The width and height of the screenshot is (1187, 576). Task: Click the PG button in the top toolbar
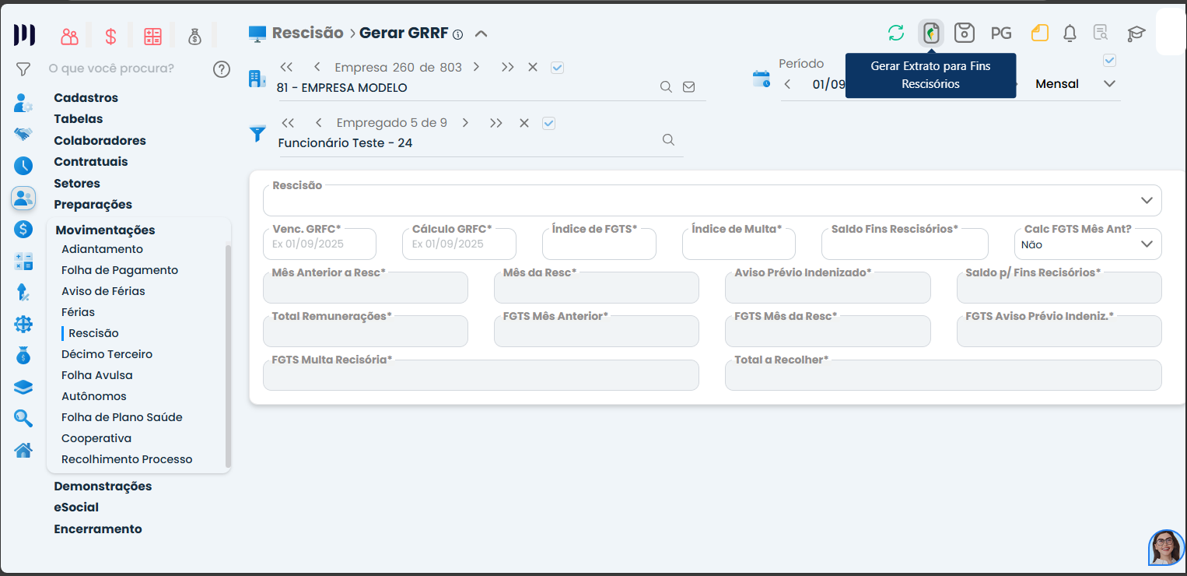tap(1001, 33)
